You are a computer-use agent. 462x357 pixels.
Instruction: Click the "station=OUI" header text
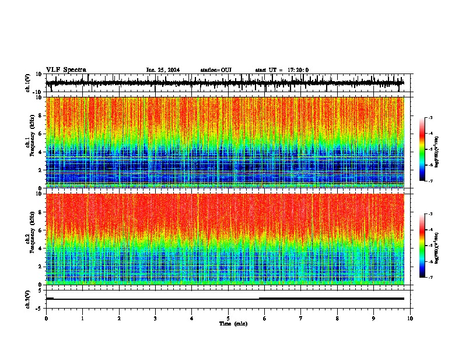(x=216, y=70)
